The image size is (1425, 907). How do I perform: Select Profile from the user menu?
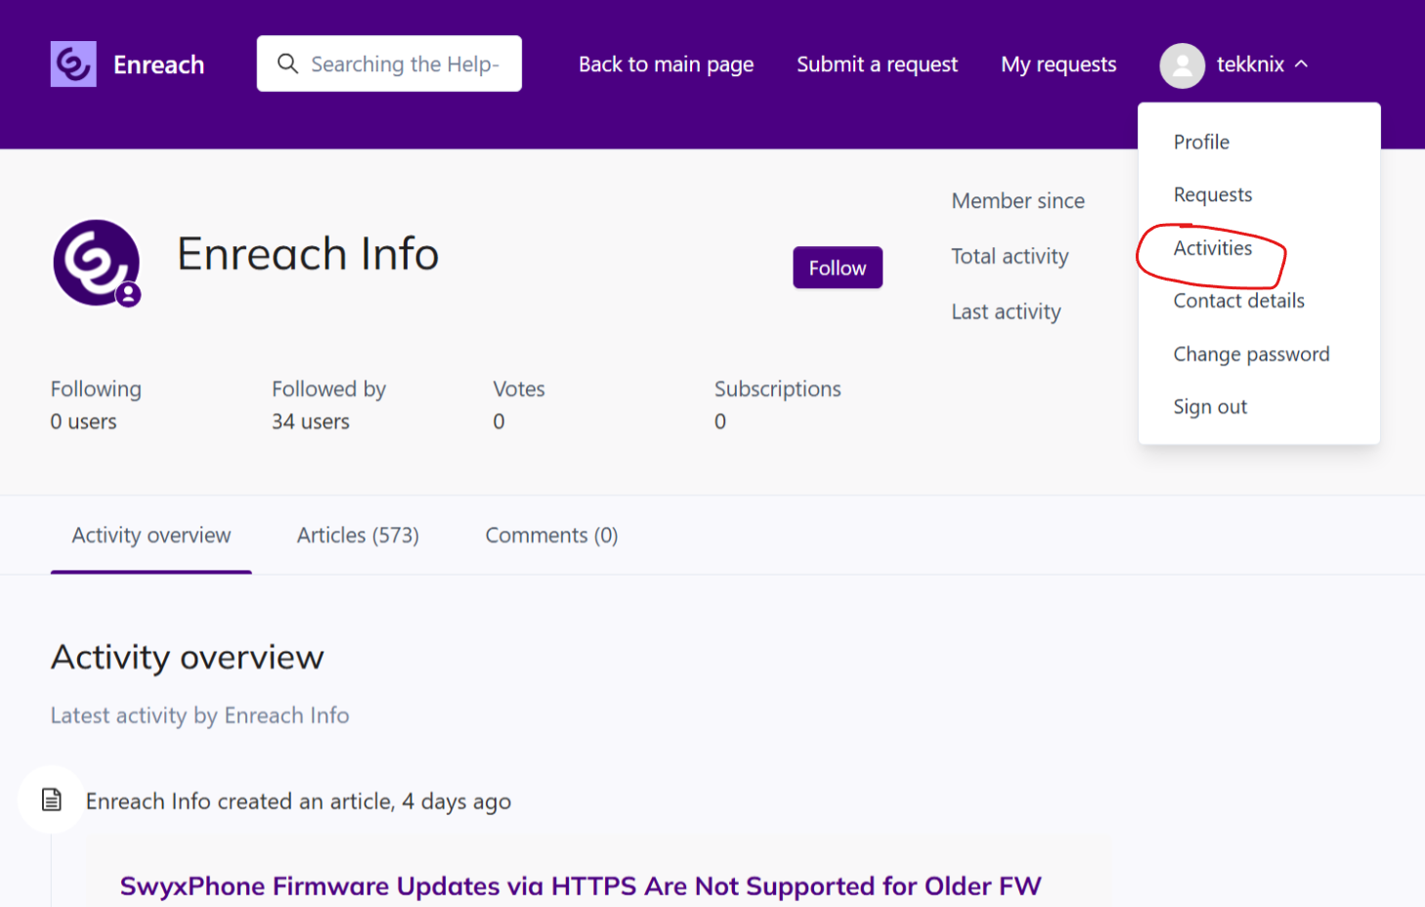[x=1201, y=142]
